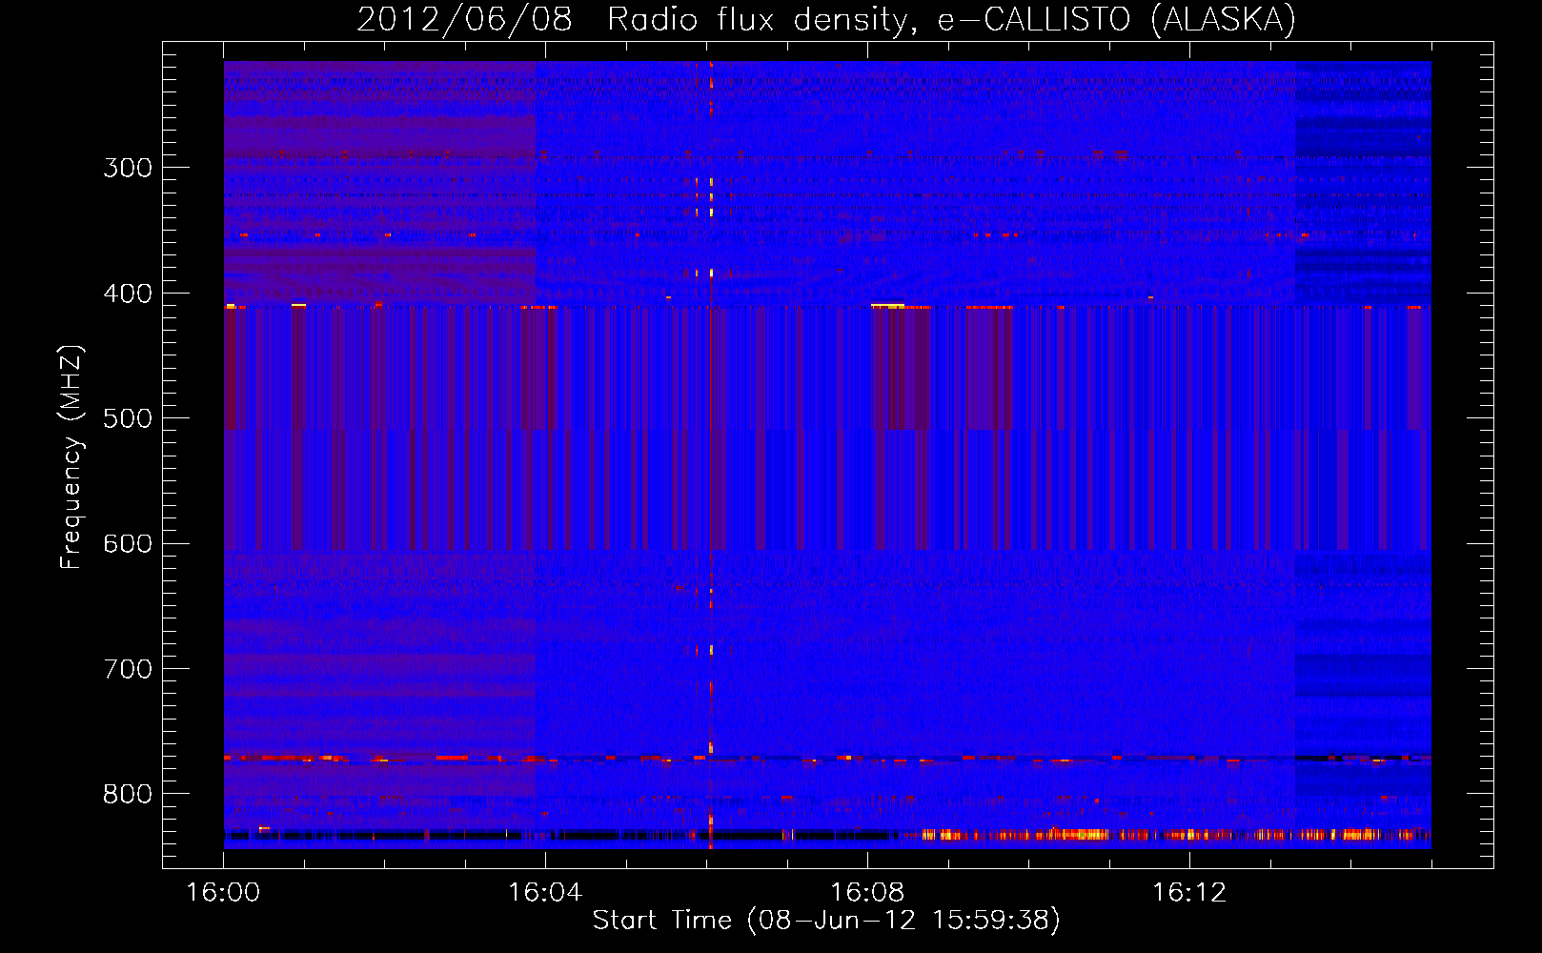The image size is (1542, 953).
Task: Click the 600 frequency tick label
Action: tap(128, 544)
